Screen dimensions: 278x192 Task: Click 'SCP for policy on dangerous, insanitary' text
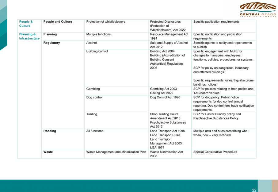[x=221, y=70]
